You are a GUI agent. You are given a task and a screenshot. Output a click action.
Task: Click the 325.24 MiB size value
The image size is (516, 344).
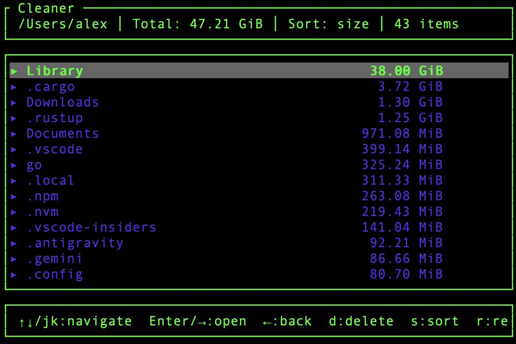coord(402,164)
